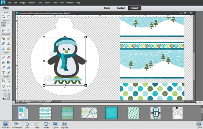203x129 pixels.
Task: Select the Paint Bucket tool
Action: tap(3, 62)
